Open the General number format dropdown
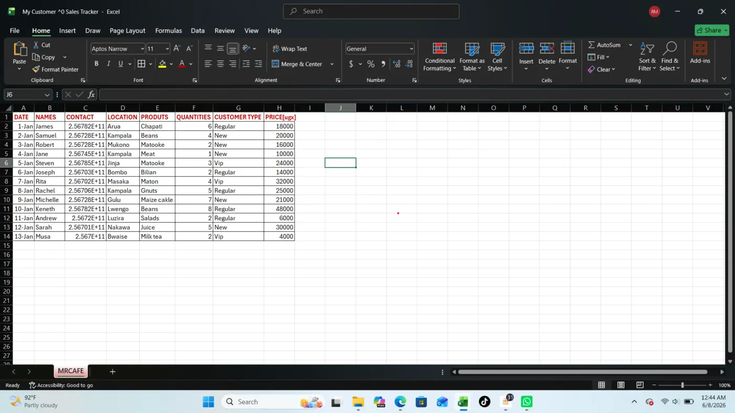Viewport: 735px width, 413px height. coord(411,49)
